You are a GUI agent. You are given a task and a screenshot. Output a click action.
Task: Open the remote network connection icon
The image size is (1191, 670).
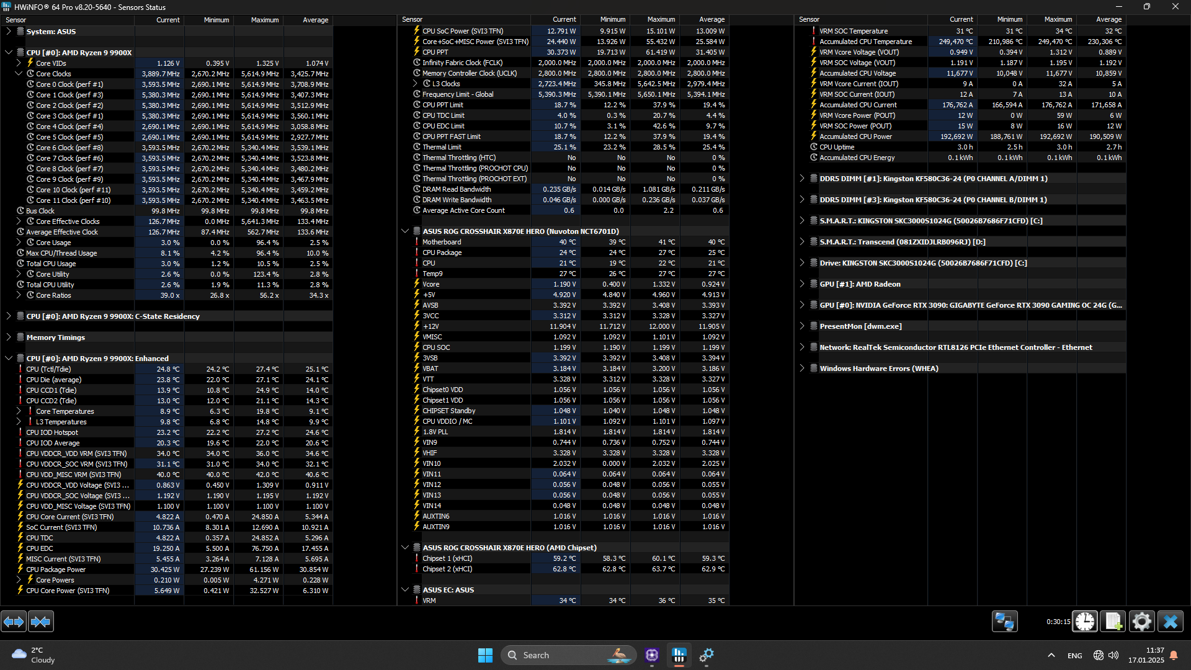(x=1004, y=622)
